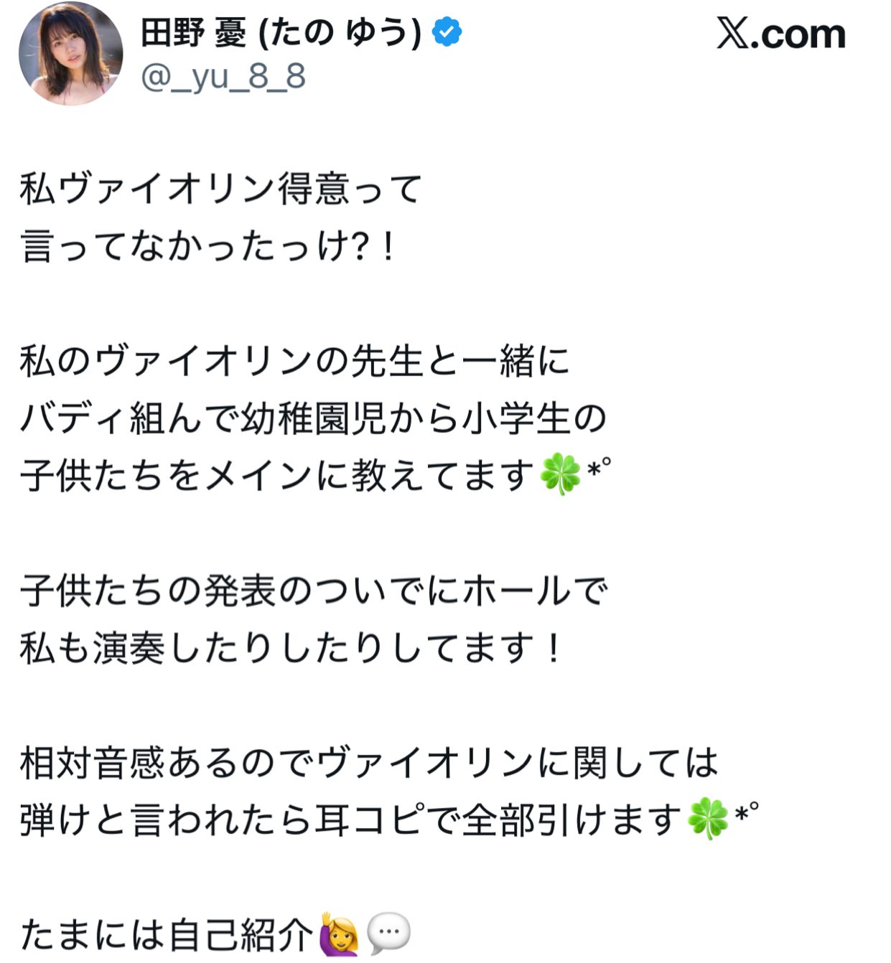Screen dimensions: 891x963
Task: Open the @_yu_8_8 handle link
Action: click(223, 77)
